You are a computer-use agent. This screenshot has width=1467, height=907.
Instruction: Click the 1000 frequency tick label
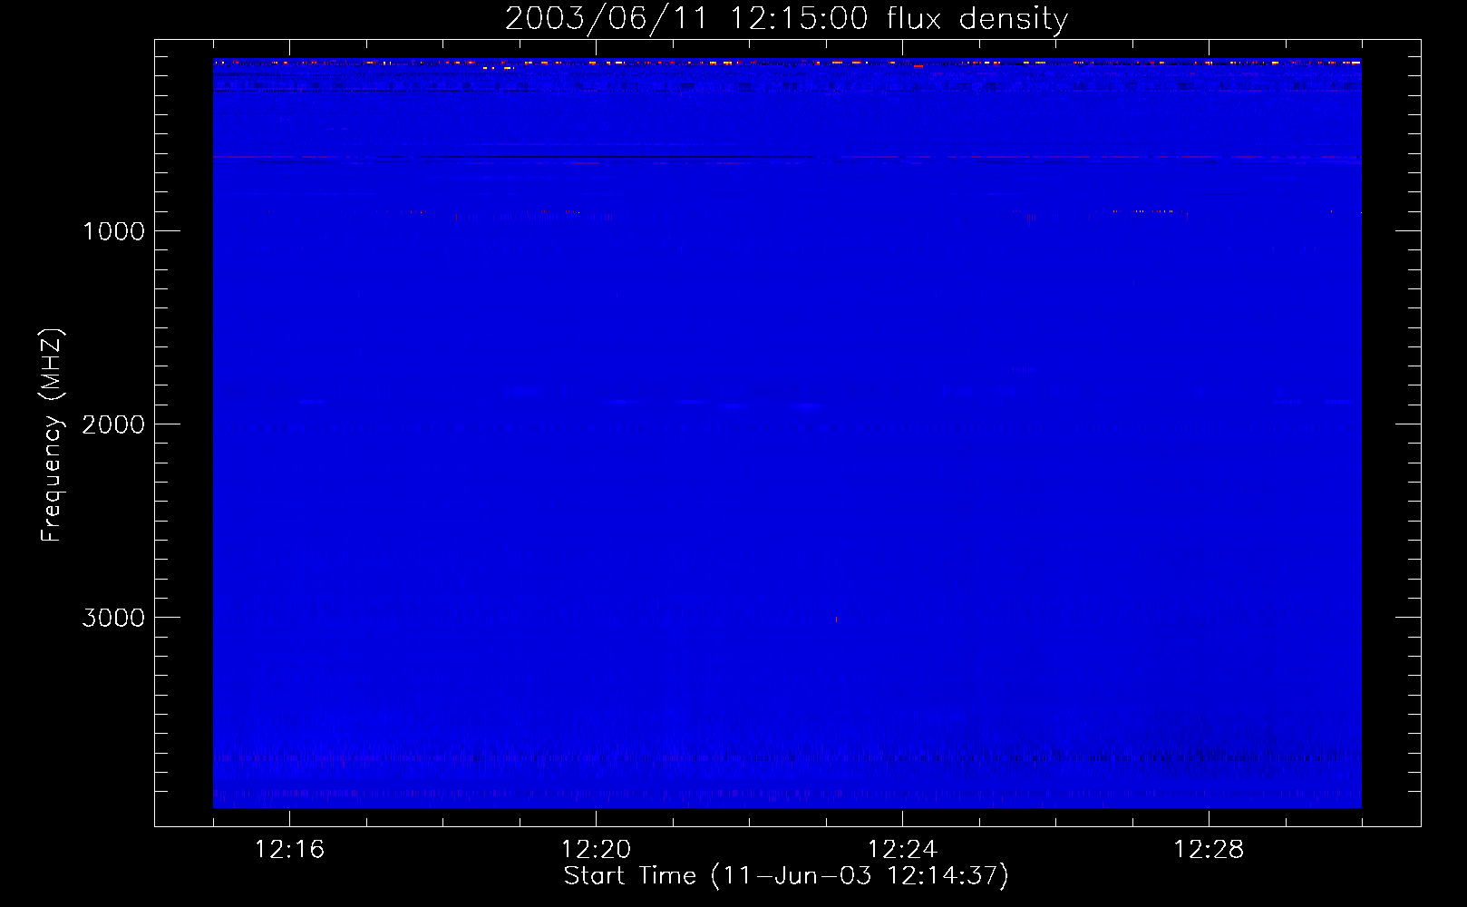coord(113,231)
